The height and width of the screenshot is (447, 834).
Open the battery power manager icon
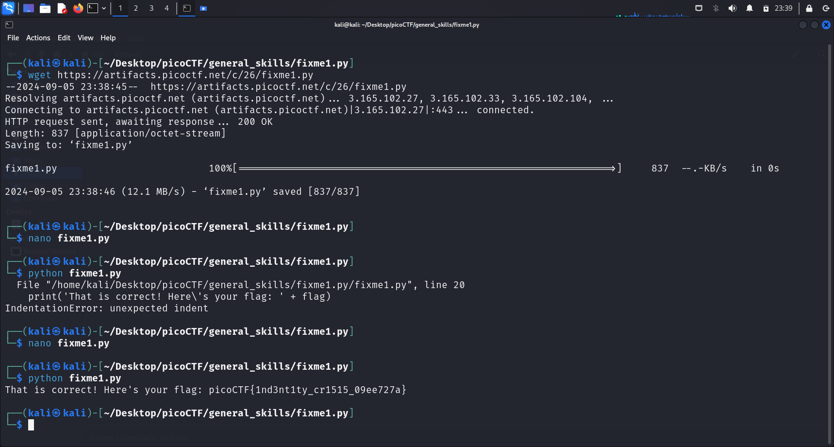(766, 8)
